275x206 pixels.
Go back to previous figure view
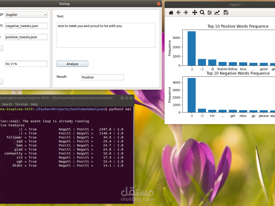pyautogui.click(x=179, y=12)
